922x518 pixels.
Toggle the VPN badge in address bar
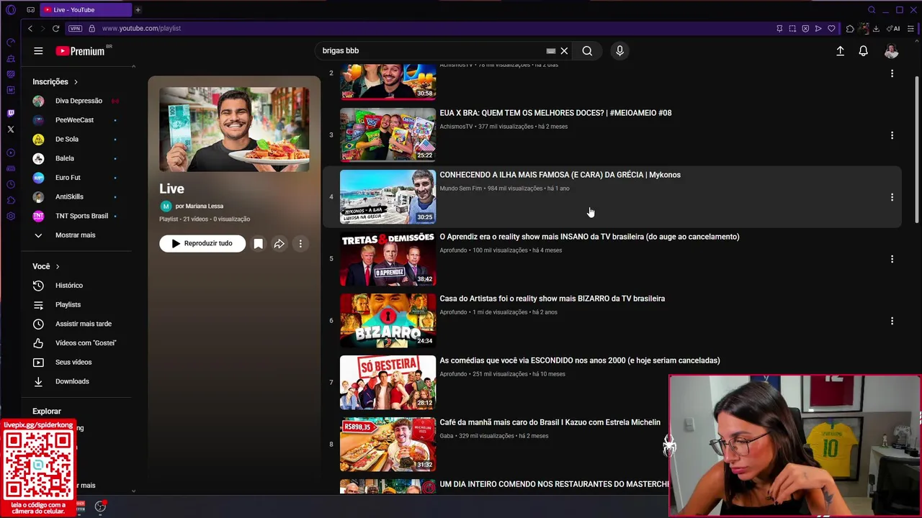coord(75,29)
